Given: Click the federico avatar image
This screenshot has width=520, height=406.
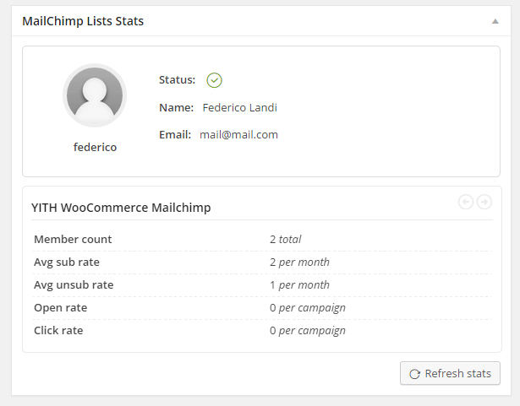Looking at the screenshot, I should (x=95, y=95).
